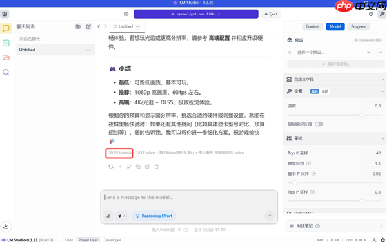Start a new chat with edit icon
387x242 pixels.
tap(88, 26)
